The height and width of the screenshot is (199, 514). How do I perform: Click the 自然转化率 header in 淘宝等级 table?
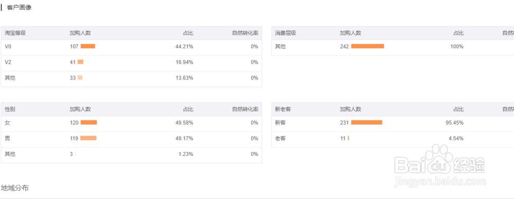245,33
